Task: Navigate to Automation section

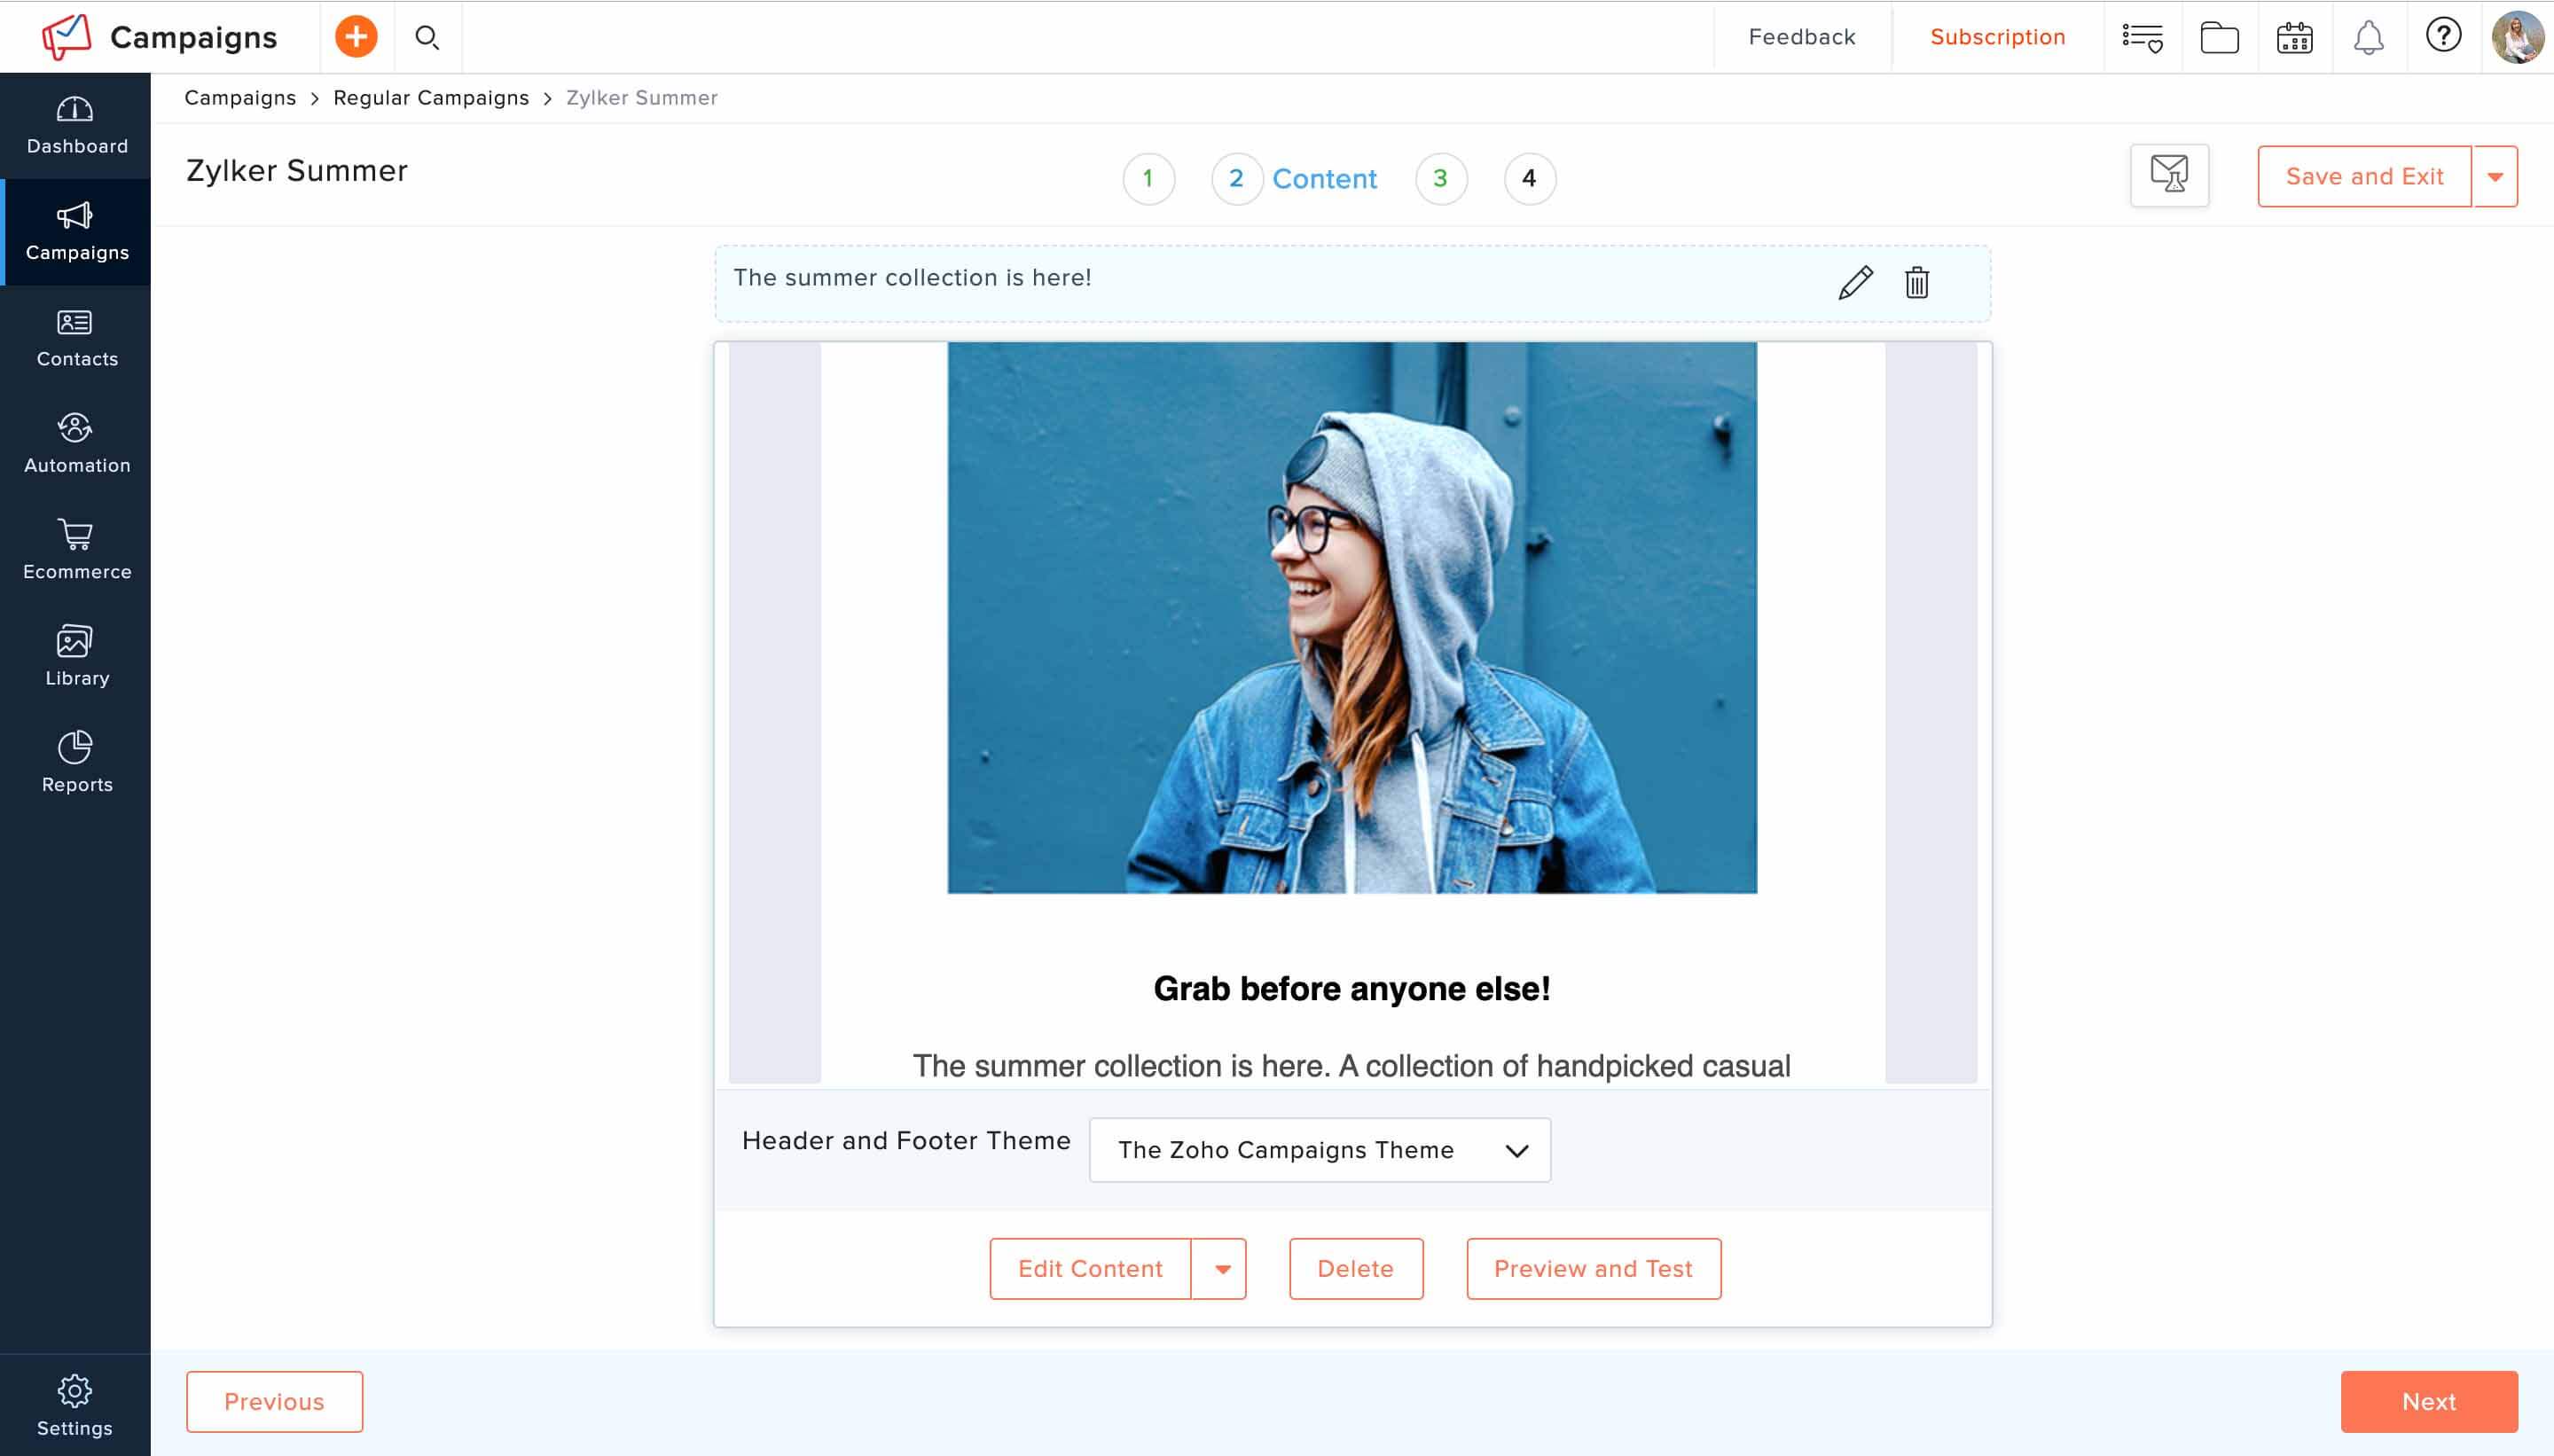Action: 77,442
